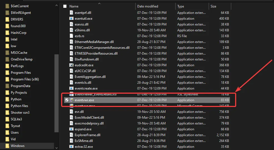Click the esrb.rs file icon
Screen dimensions: 274x150
point(71,36)
